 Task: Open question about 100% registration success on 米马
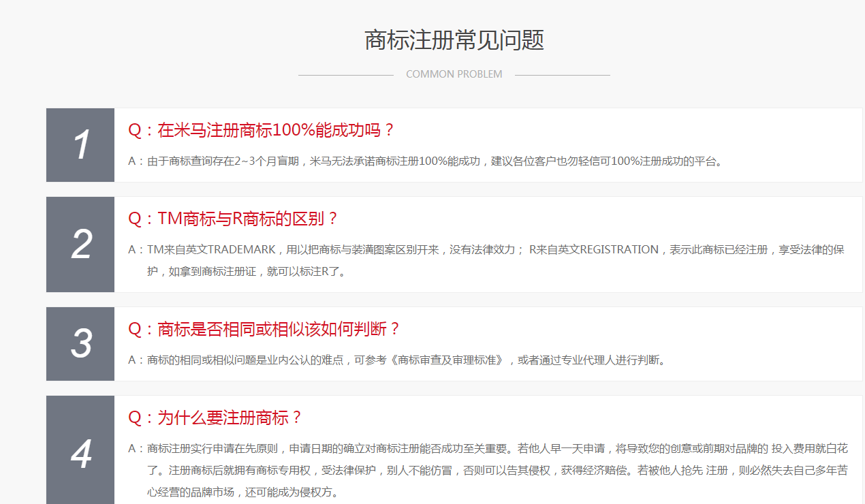pos(262,130)
